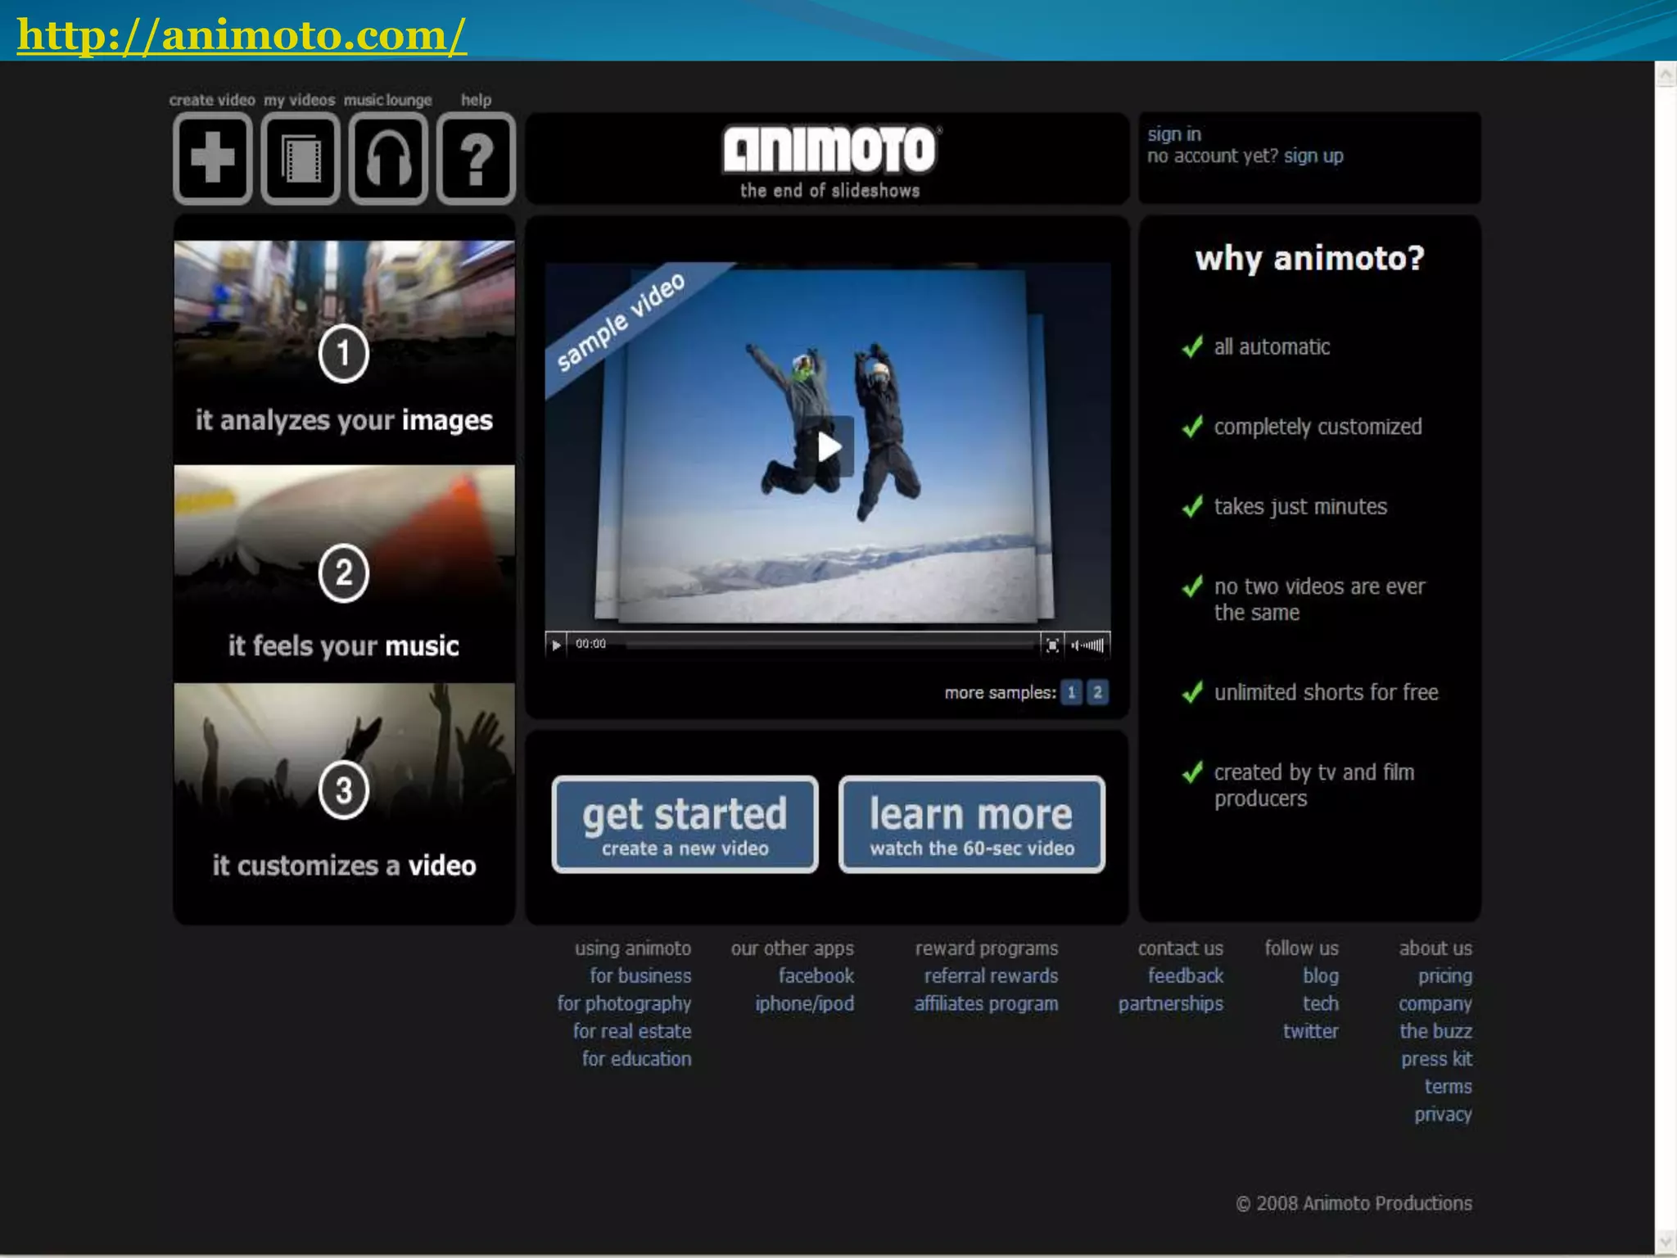Open the referral rewards link
Screen dimensions: 1677x1258
tap(991, 976)
